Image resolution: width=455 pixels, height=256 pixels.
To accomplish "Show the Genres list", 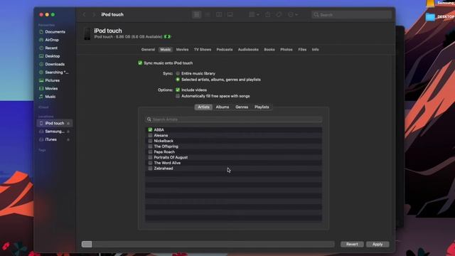I will click(242, 107).
